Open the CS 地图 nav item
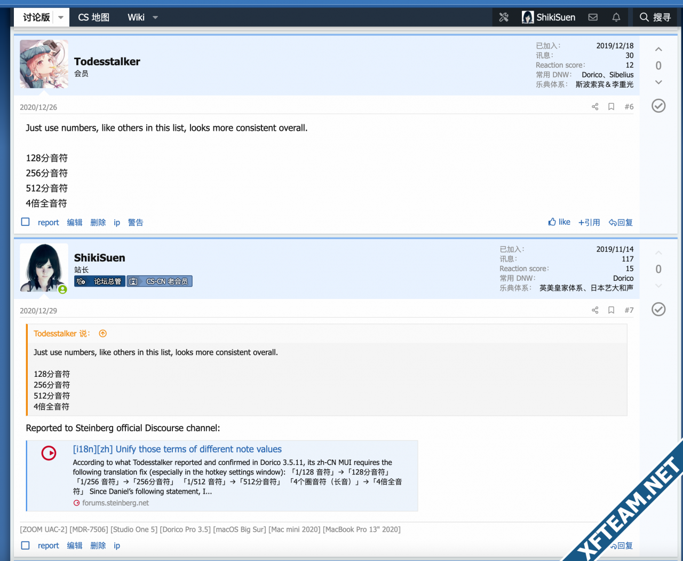The width and height of the screenshot is (683, 561). pyautogui.click(x=94, y=18)
